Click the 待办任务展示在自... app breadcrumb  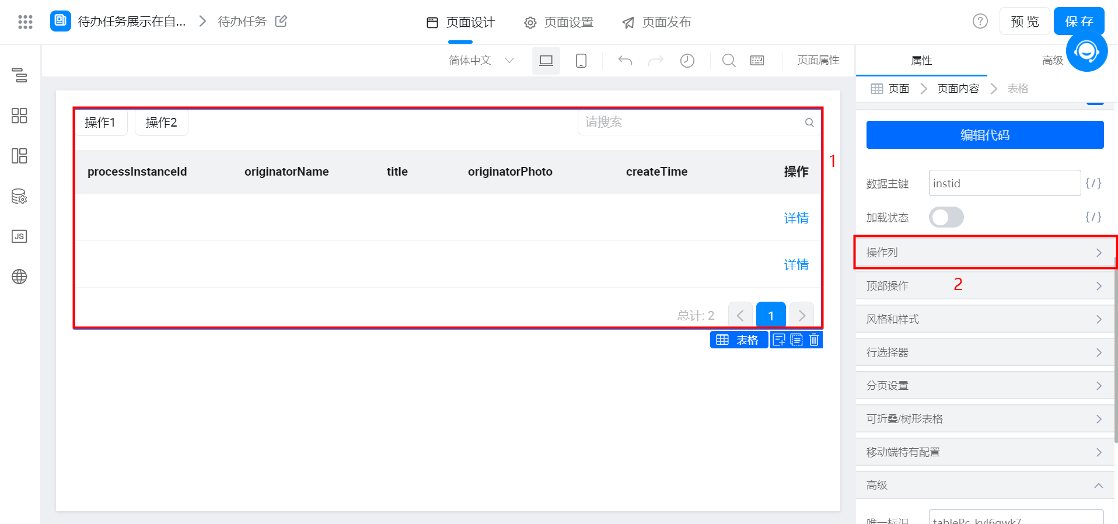132,22
